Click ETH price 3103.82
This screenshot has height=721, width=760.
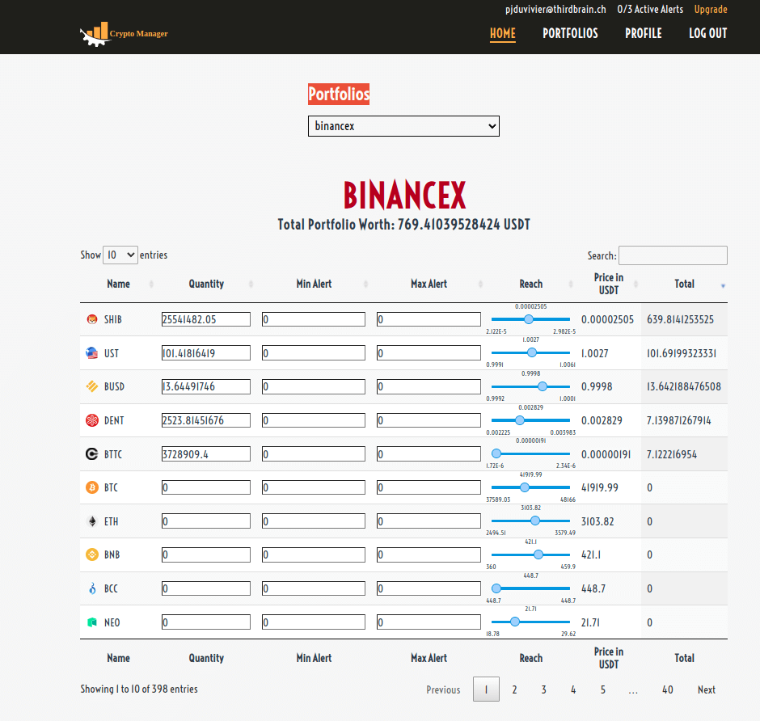[x=597, y=521]
